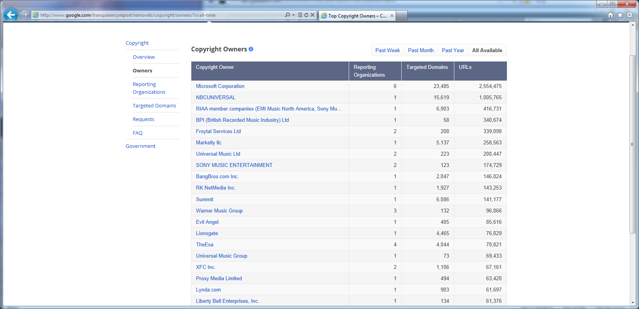
Task: Open the Copyright sidebar link
Action: 137,43
